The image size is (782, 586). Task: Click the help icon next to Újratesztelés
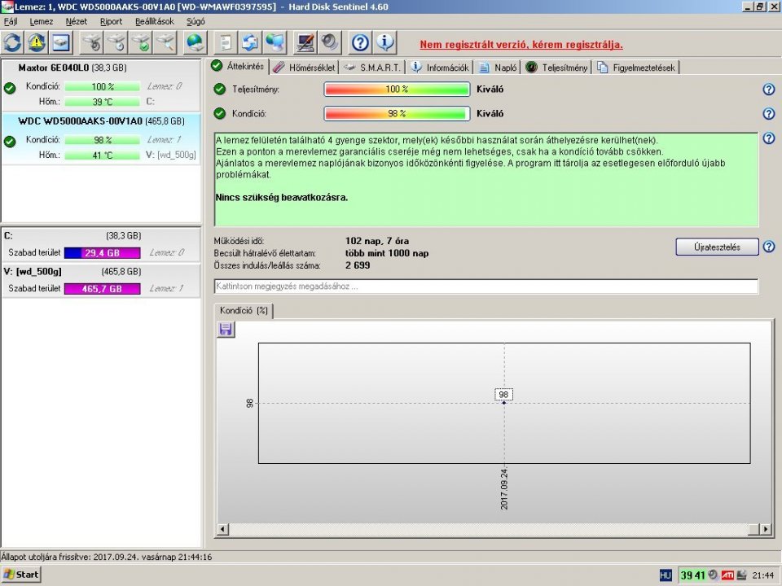(x=768, y=247)
